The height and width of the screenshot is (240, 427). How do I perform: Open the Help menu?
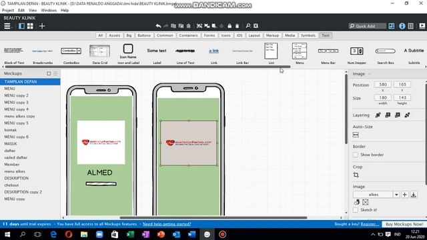pos(65,11)
